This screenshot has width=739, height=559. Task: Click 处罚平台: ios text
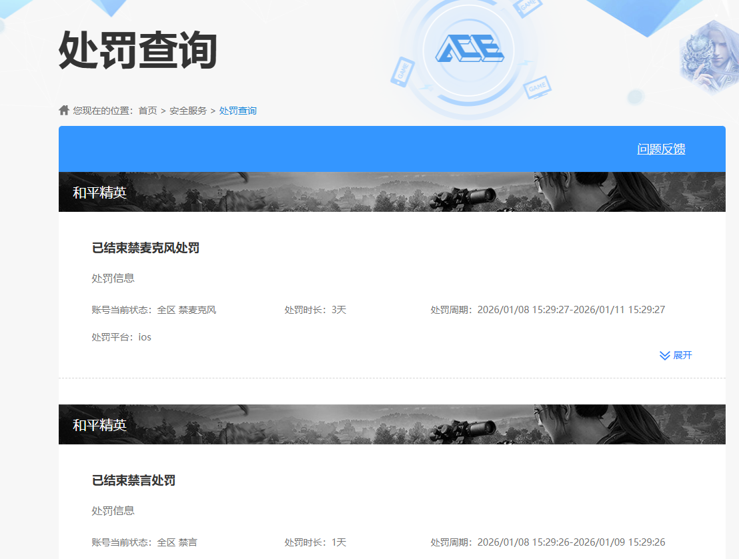[x=121, y=337]
